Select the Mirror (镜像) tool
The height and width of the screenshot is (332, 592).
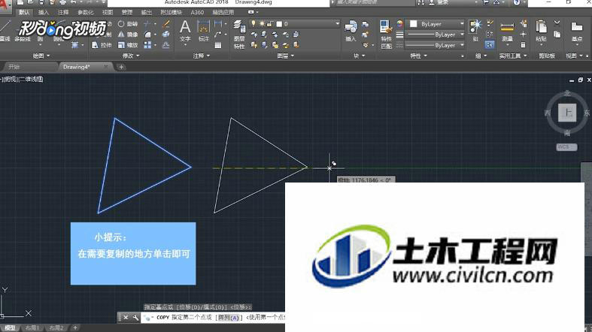128,35
